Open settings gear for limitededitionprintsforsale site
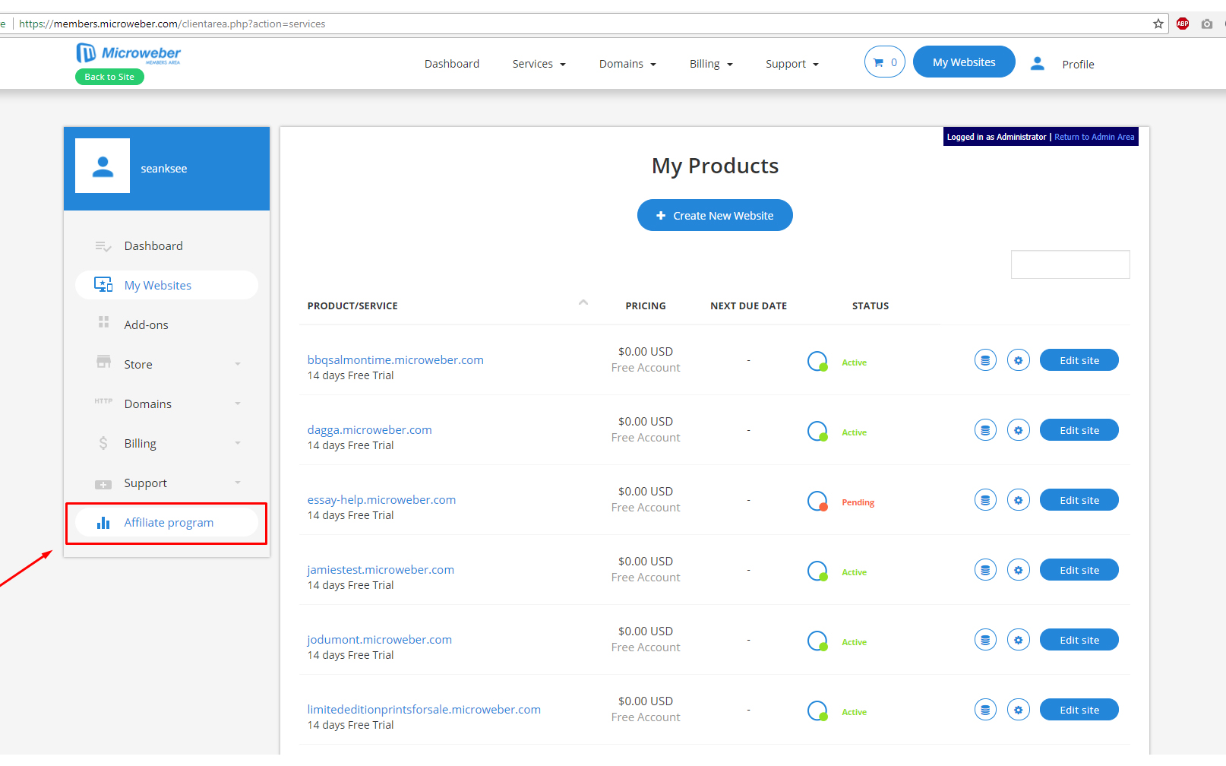Viewport: 1226px width, 766px height. tap(1019, 710)
